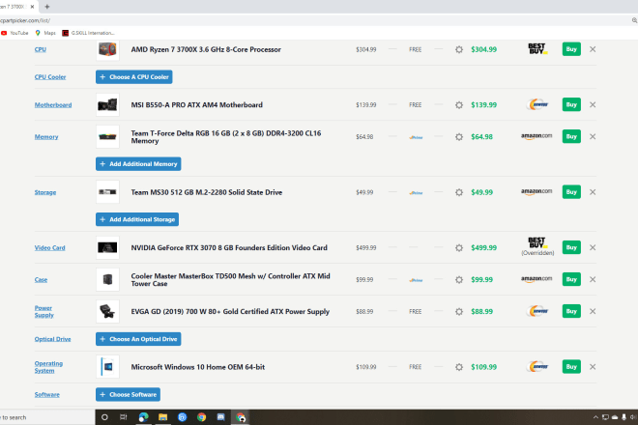Image resolution: width=638 pixels, height=425 pixels.
Task: Click the Newegg logo in Power Supply row
Action: (537, 311)
